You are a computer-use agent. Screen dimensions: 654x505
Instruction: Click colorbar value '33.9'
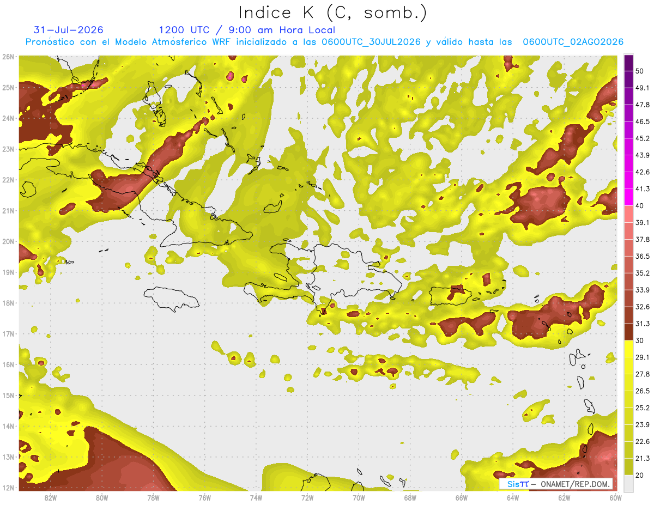(643, 290)
